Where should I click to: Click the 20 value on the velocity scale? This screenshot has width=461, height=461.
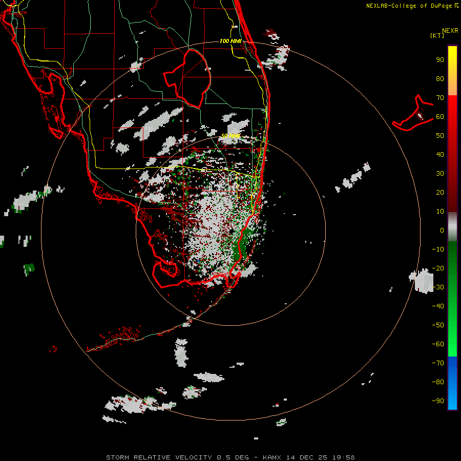point(440,192)
